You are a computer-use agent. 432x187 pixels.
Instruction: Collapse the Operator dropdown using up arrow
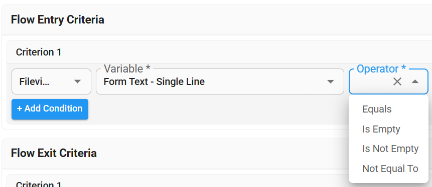pyautogui.click(x=415, y=81)
